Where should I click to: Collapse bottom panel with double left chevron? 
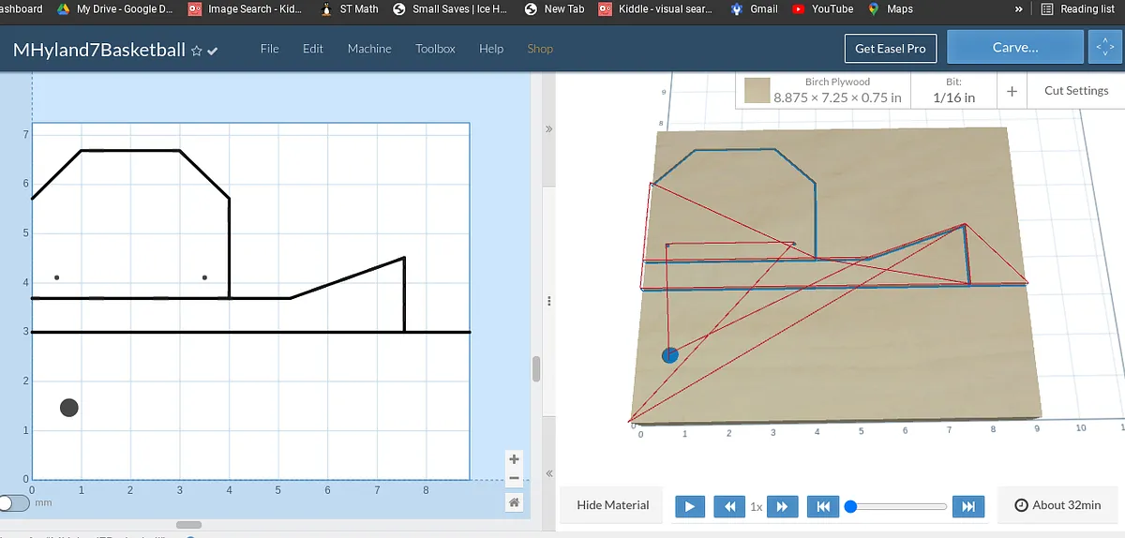549,473
